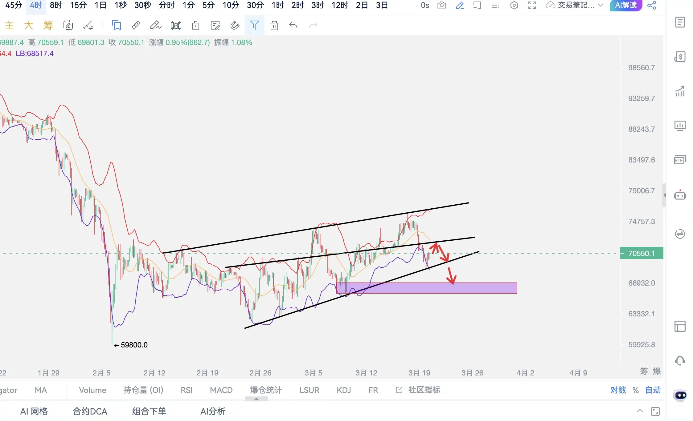Screen dimensions: 693x421
Task: Open the filter funnel tool
Action: tap(254, 25)
